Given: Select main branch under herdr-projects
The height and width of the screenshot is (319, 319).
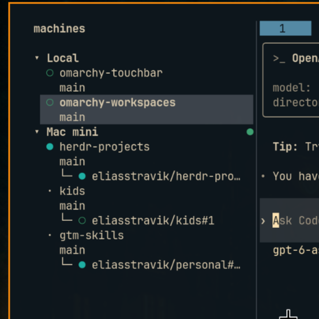Looking at the screenshot, I should click(x=72, y=162).
